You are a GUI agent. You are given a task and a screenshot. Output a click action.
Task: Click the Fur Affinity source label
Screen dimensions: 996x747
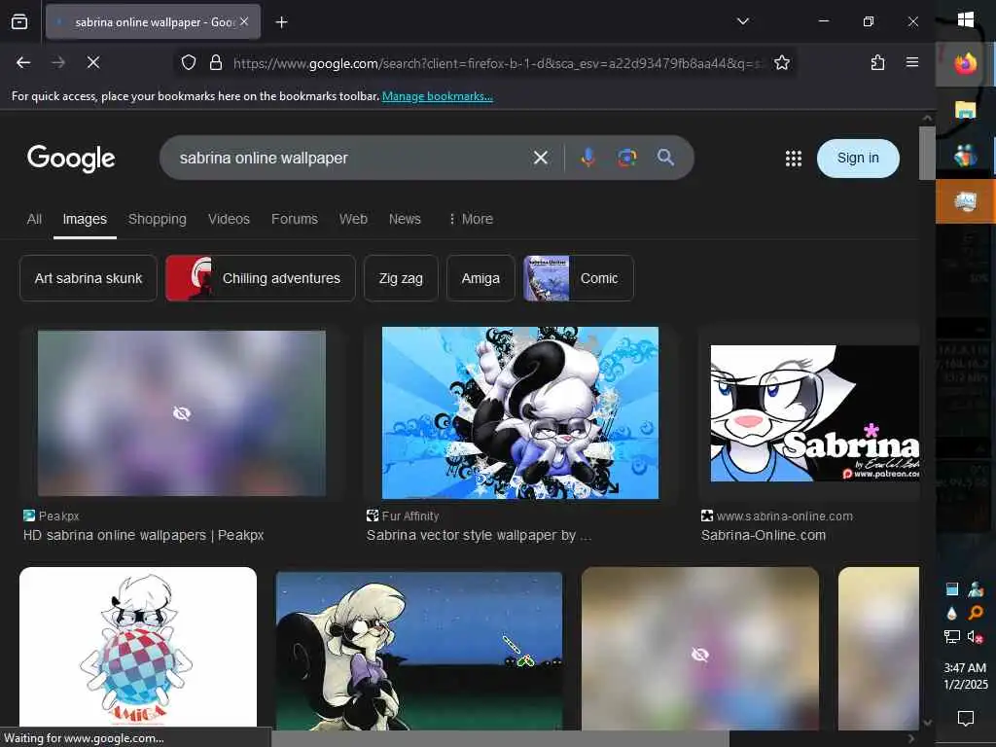click(410, 516)
